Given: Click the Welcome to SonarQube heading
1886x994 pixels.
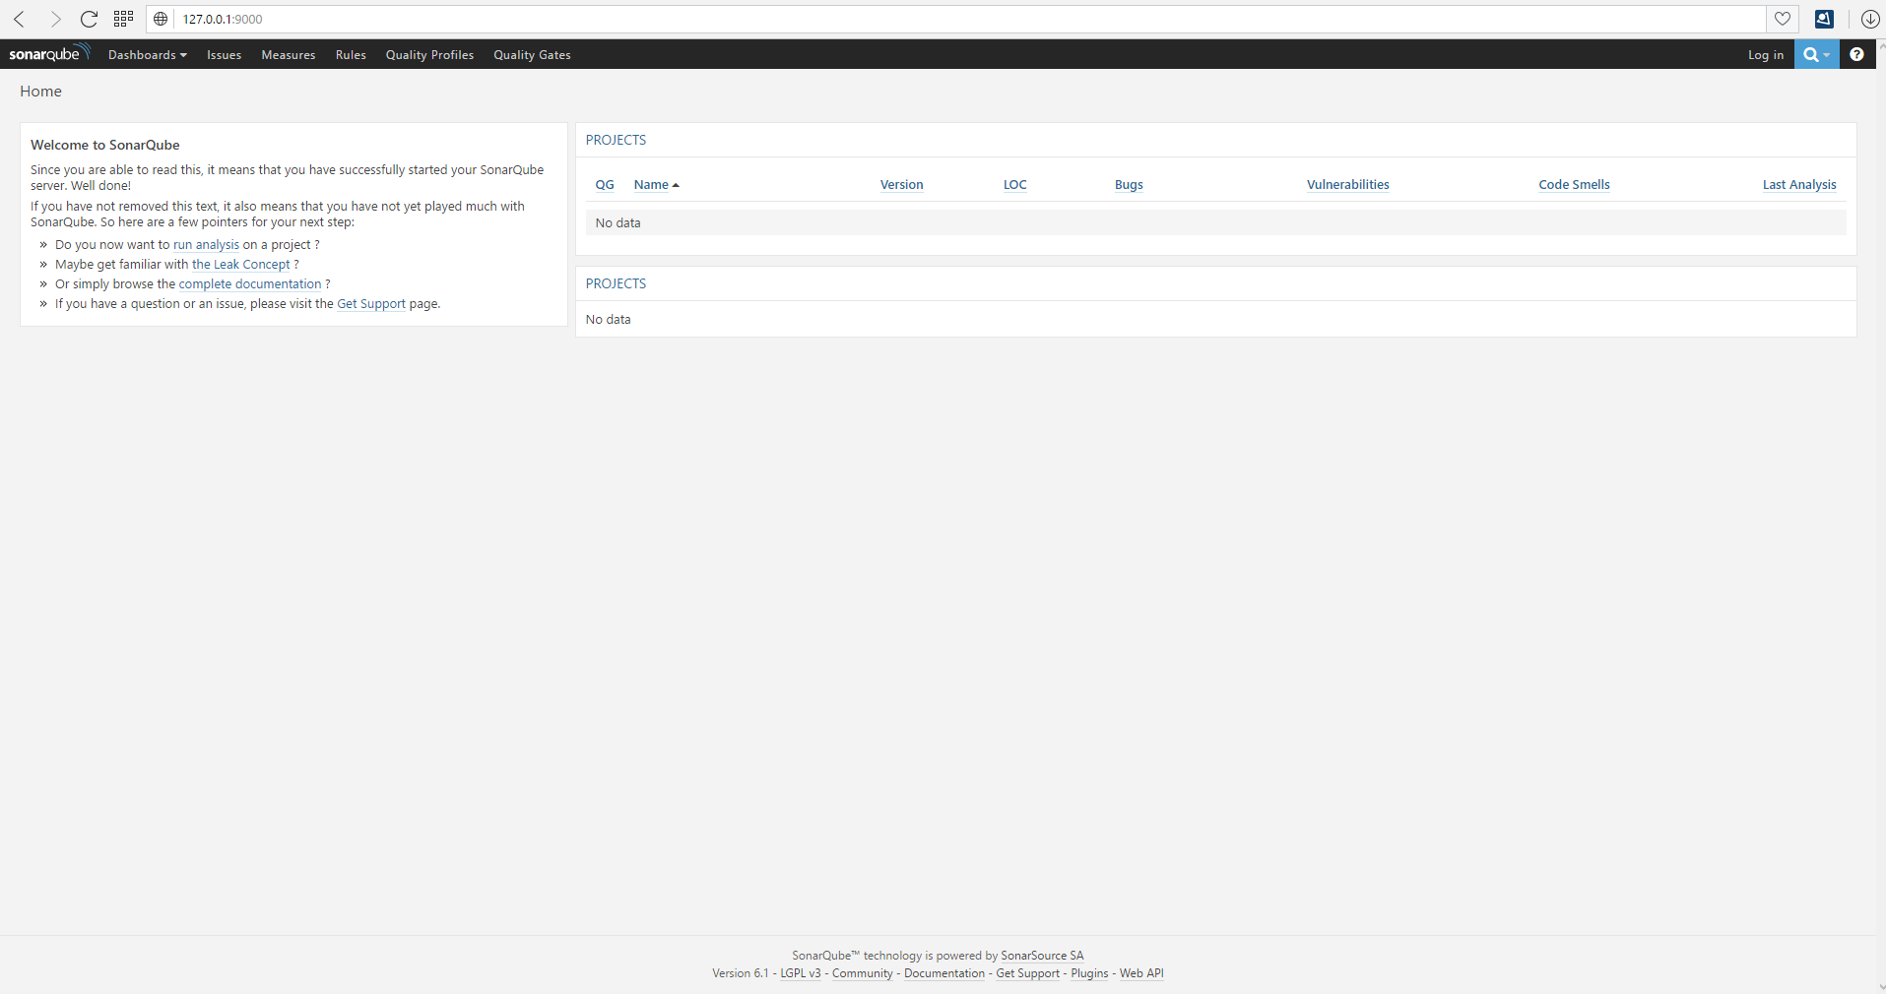Looking at the screenshot, I should (x=104, y=145).
